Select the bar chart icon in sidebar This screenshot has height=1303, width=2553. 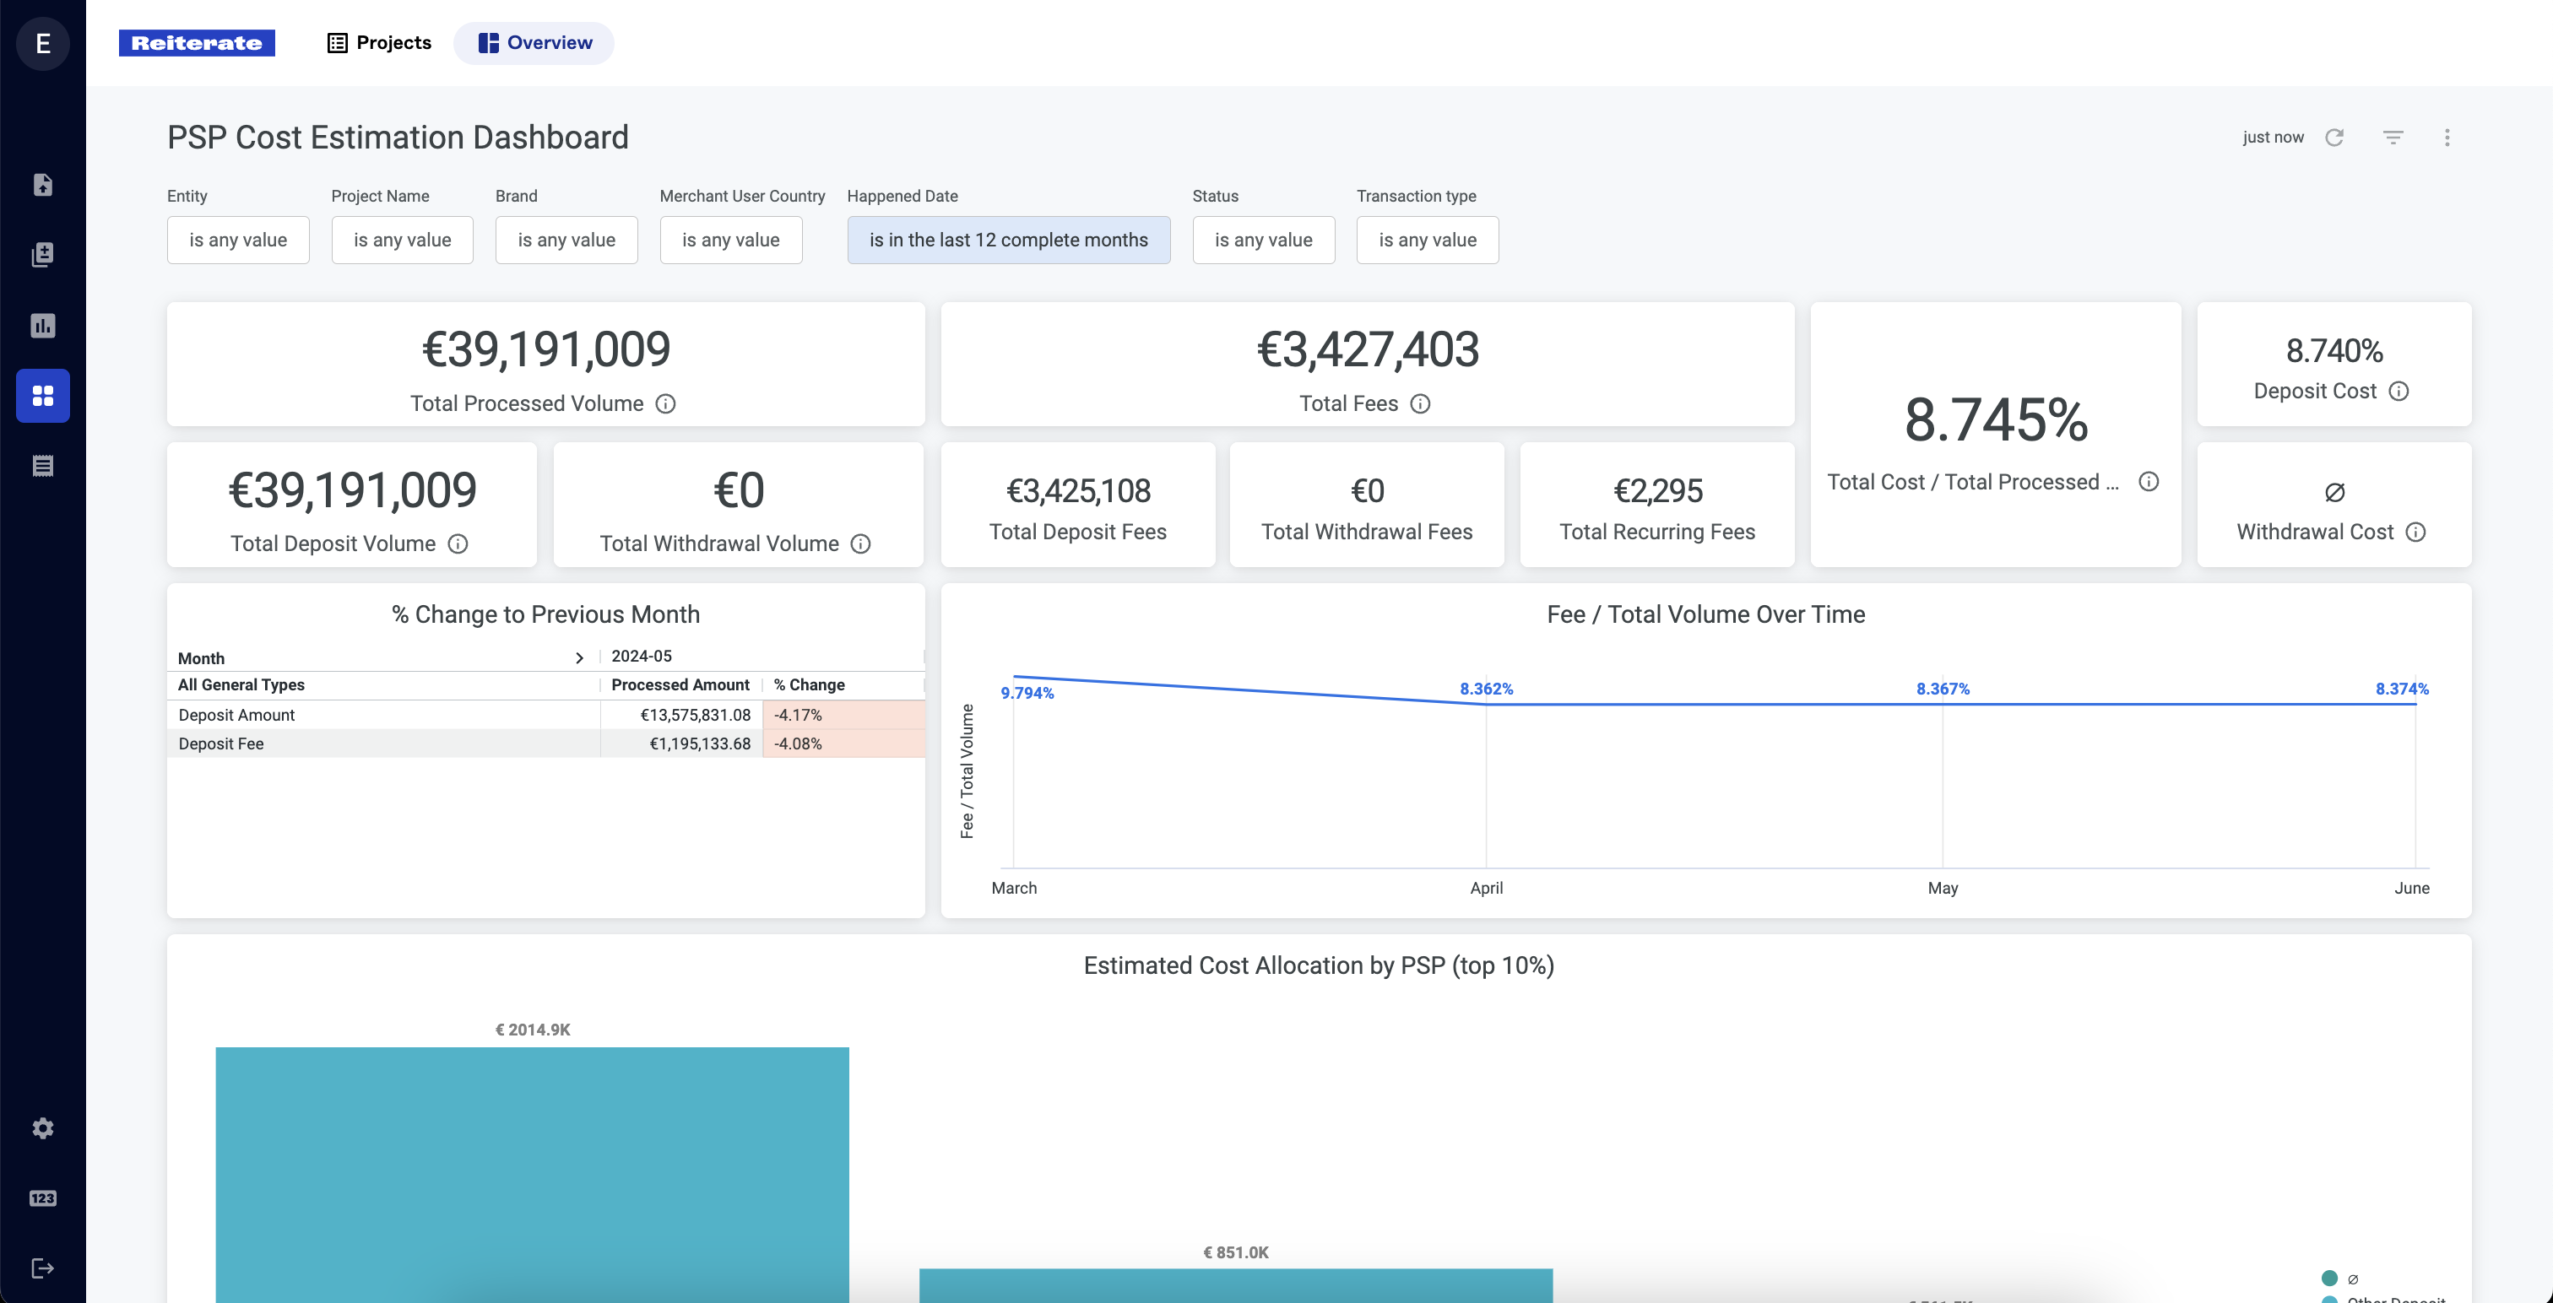pyautogui.click(x=42, y=325)
